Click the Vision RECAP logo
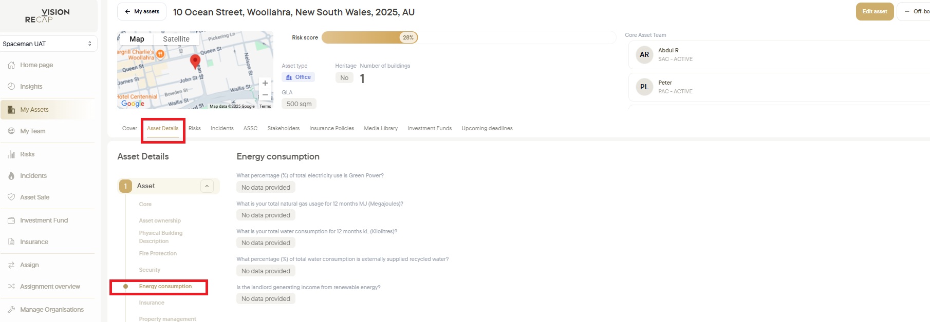The width and height of the screenshot is (930, 322). (47, 15)
